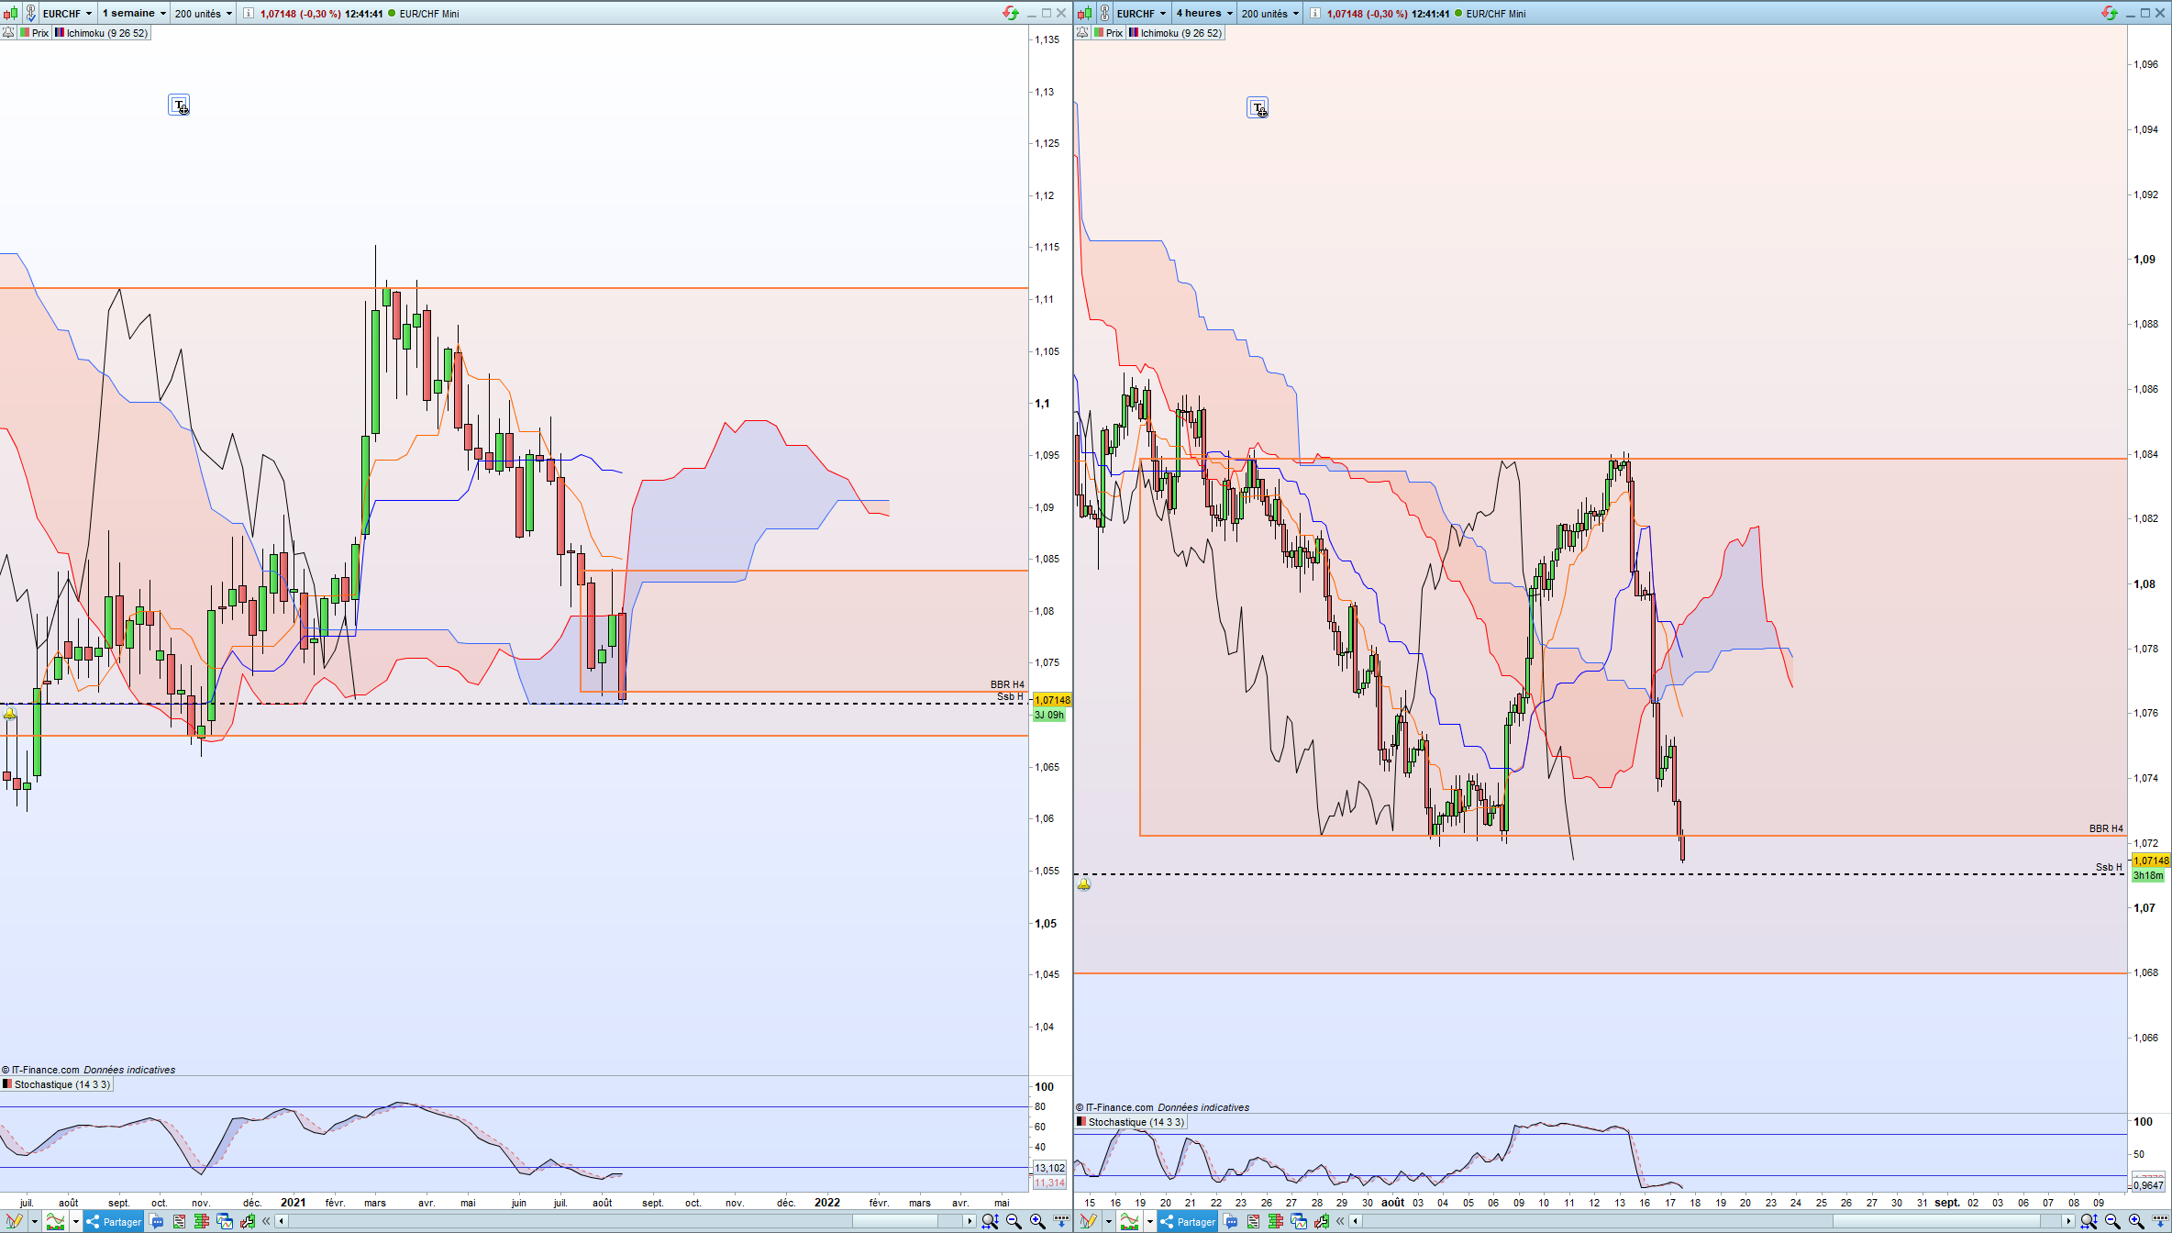This screenshot has width=2172, height=1233.
Task: Click the last toolbar icon in 4-hour chart
Action: click(2160, 1221)
